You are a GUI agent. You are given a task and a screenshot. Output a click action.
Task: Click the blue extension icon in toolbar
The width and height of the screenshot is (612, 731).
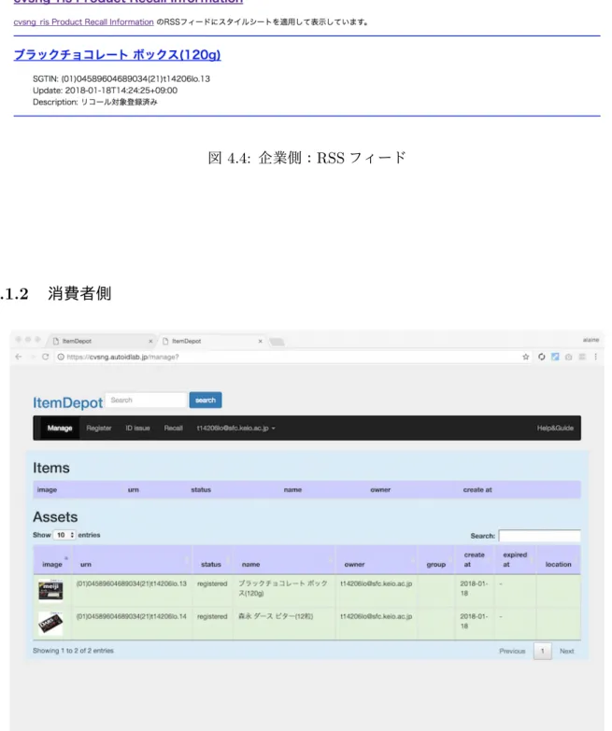coord(555,357)
